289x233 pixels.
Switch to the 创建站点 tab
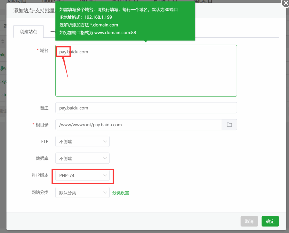pyautogui.click(x=28, y=32)
